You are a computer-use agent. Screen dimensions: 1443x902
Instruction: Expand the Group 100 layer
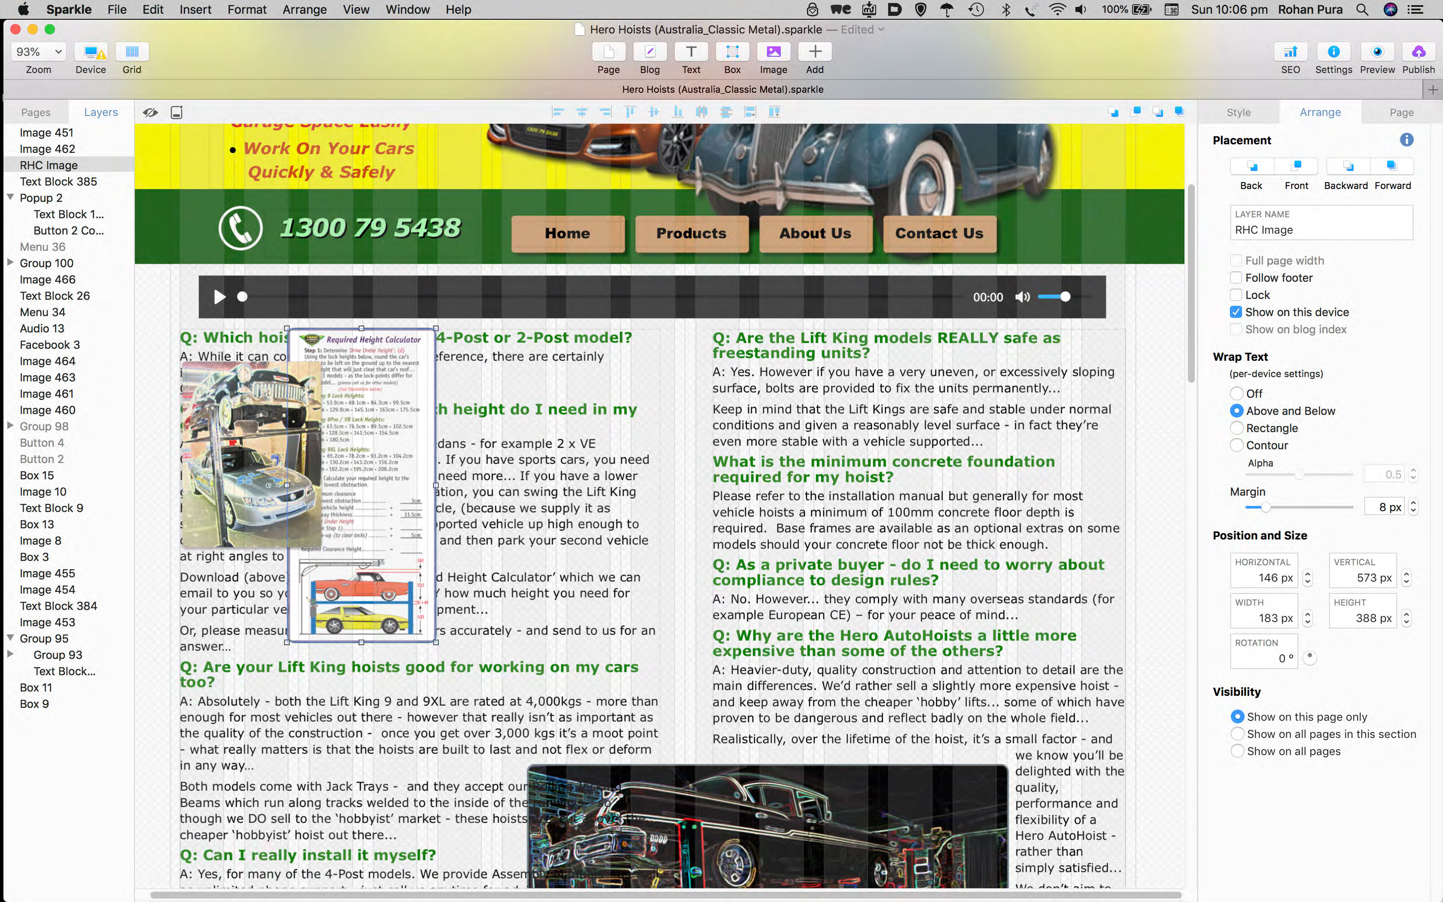10,262
